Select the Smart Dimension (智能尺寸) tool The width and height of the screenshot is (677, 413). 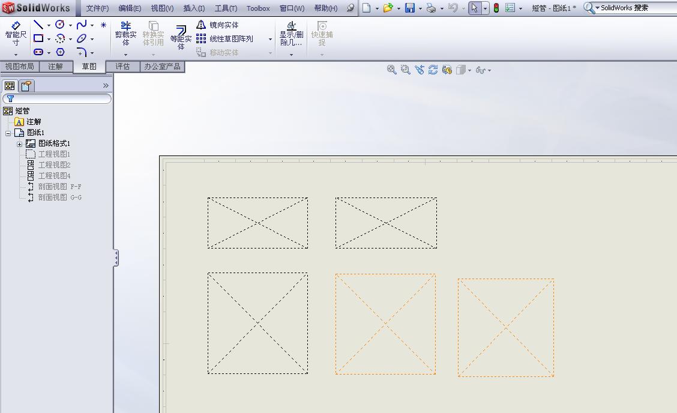tap(16, 33)
